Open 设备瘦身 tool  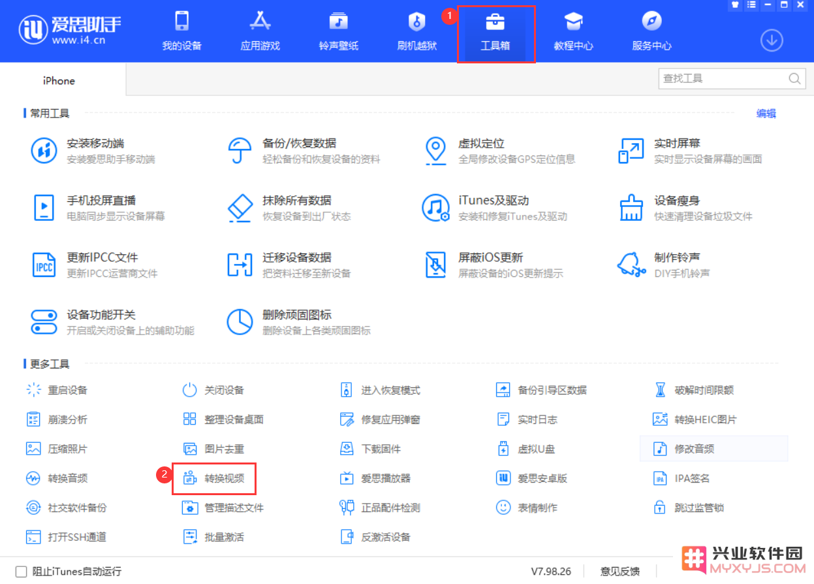[x=685, y=208]
